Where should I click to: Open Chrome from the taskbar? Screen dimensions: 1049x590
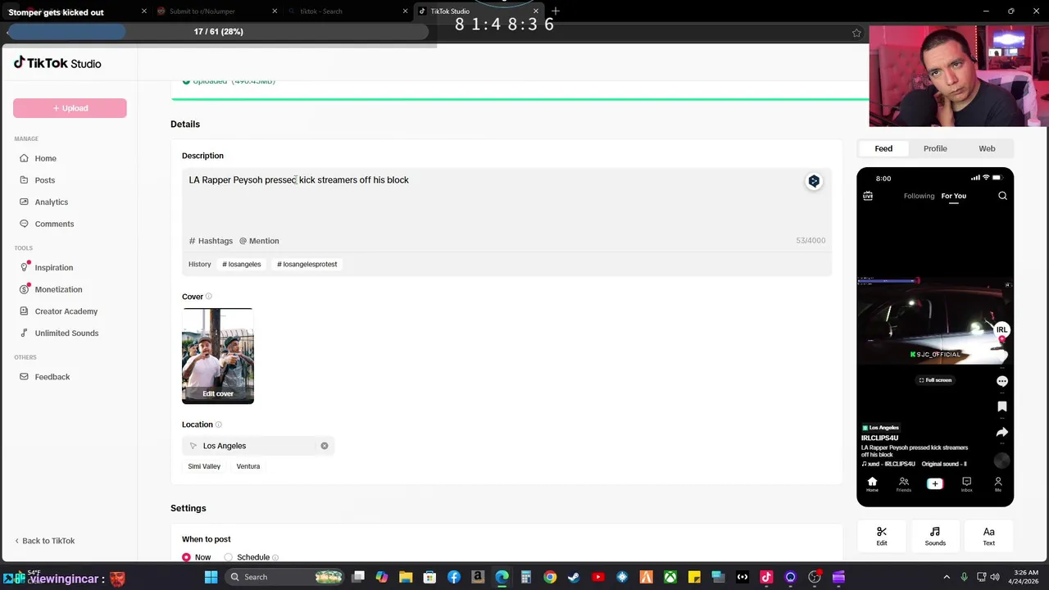point(550,577)
